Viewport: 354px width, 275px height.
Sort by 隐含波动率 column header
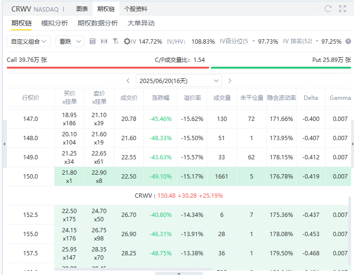282,97
